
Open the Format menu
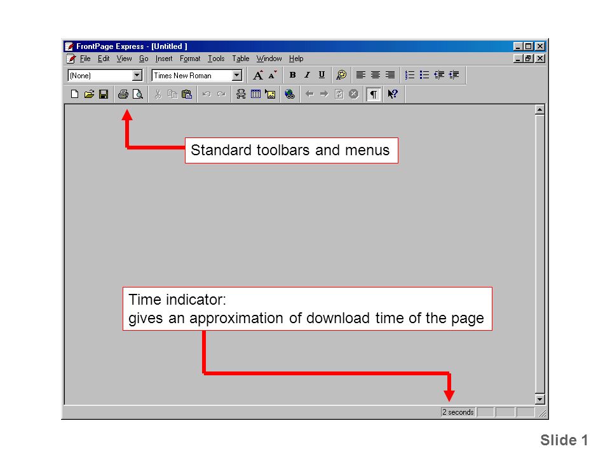point(190,59)
